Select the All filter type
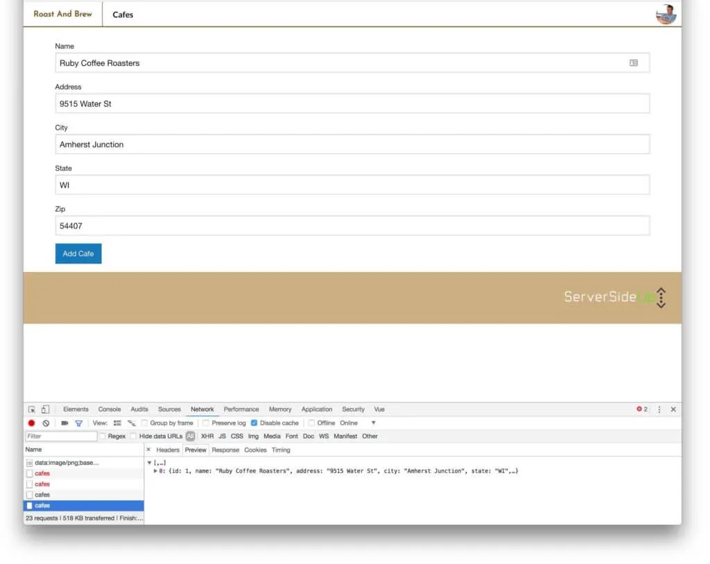The width and height of the screenshot is (710, 564). pyautogui.click(x=190, y=436)
